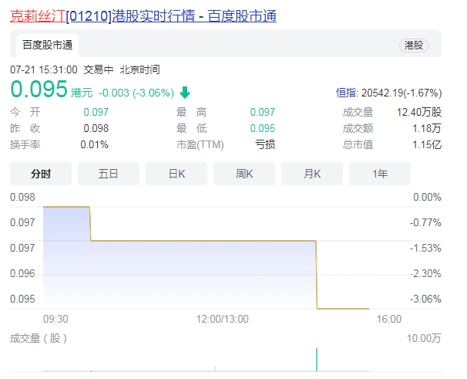
Task: Click the 恒指 index label
Action: pos(347,93)
